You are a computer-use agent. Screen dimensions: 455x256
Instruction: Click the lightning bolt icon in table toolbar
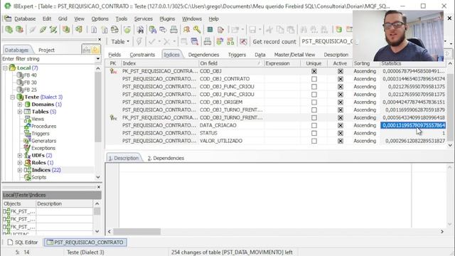tap(139, 41)
